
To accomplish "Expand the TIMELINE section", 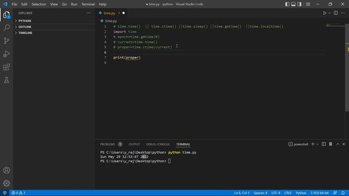I will [54, 33].
